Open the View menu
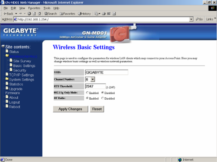This screenshot has width=217, height=162. click(x=22, y=8)
